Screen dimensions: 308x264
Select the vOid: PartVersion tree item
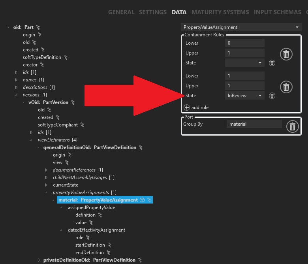click(x=48, y=102)
